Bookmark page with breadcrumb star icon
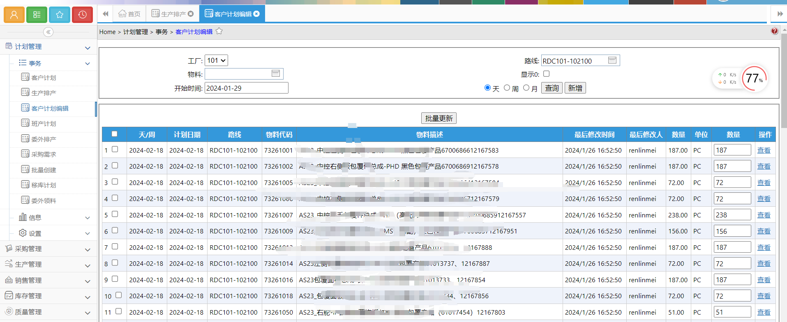 tap(219, 31)
